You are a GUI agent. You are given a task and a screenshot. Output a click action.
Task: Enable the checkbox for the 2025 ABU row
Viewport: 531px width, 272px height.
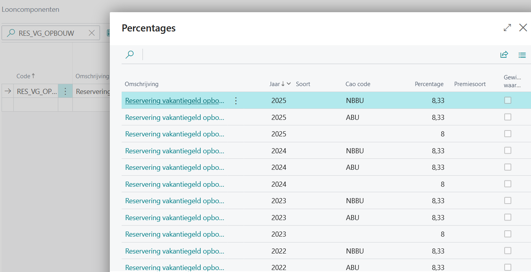[x=508, y=117]
